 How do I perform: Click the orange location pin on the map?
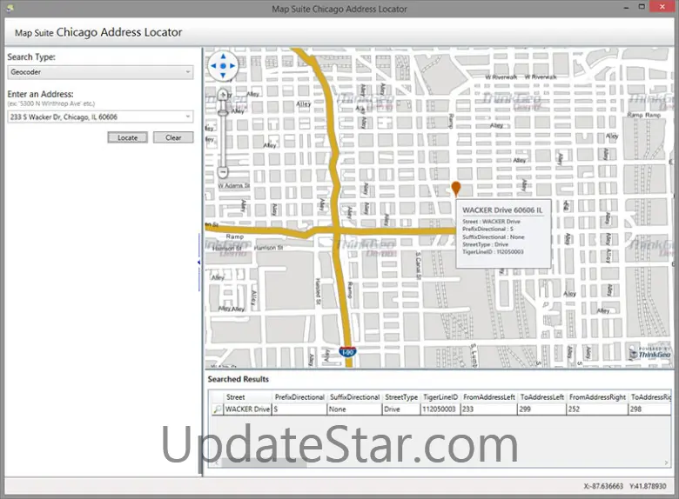[456, 189]
